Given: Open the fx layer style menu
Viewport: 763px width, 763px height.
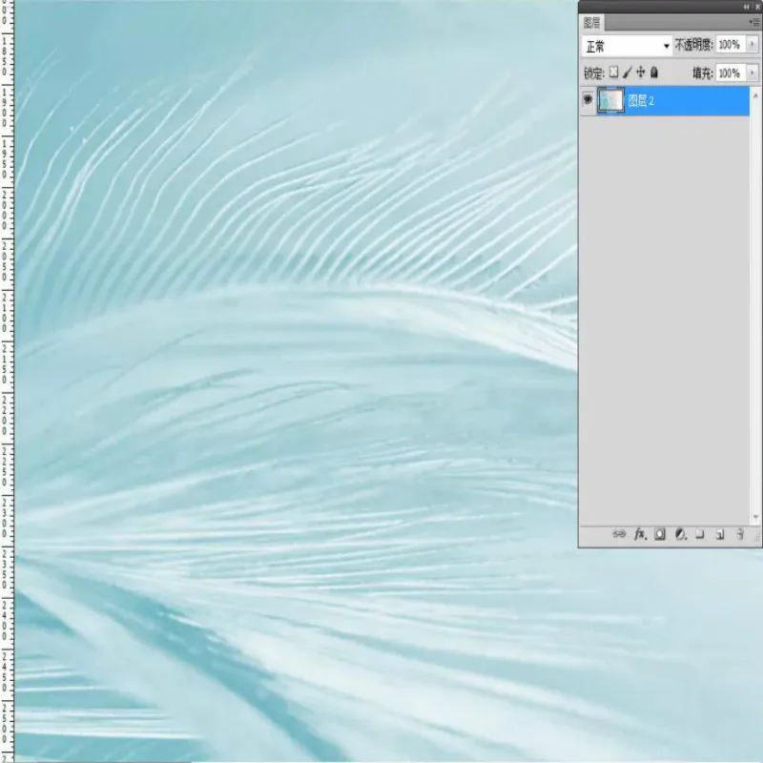Looking at the screenshot, I should 640,534.
